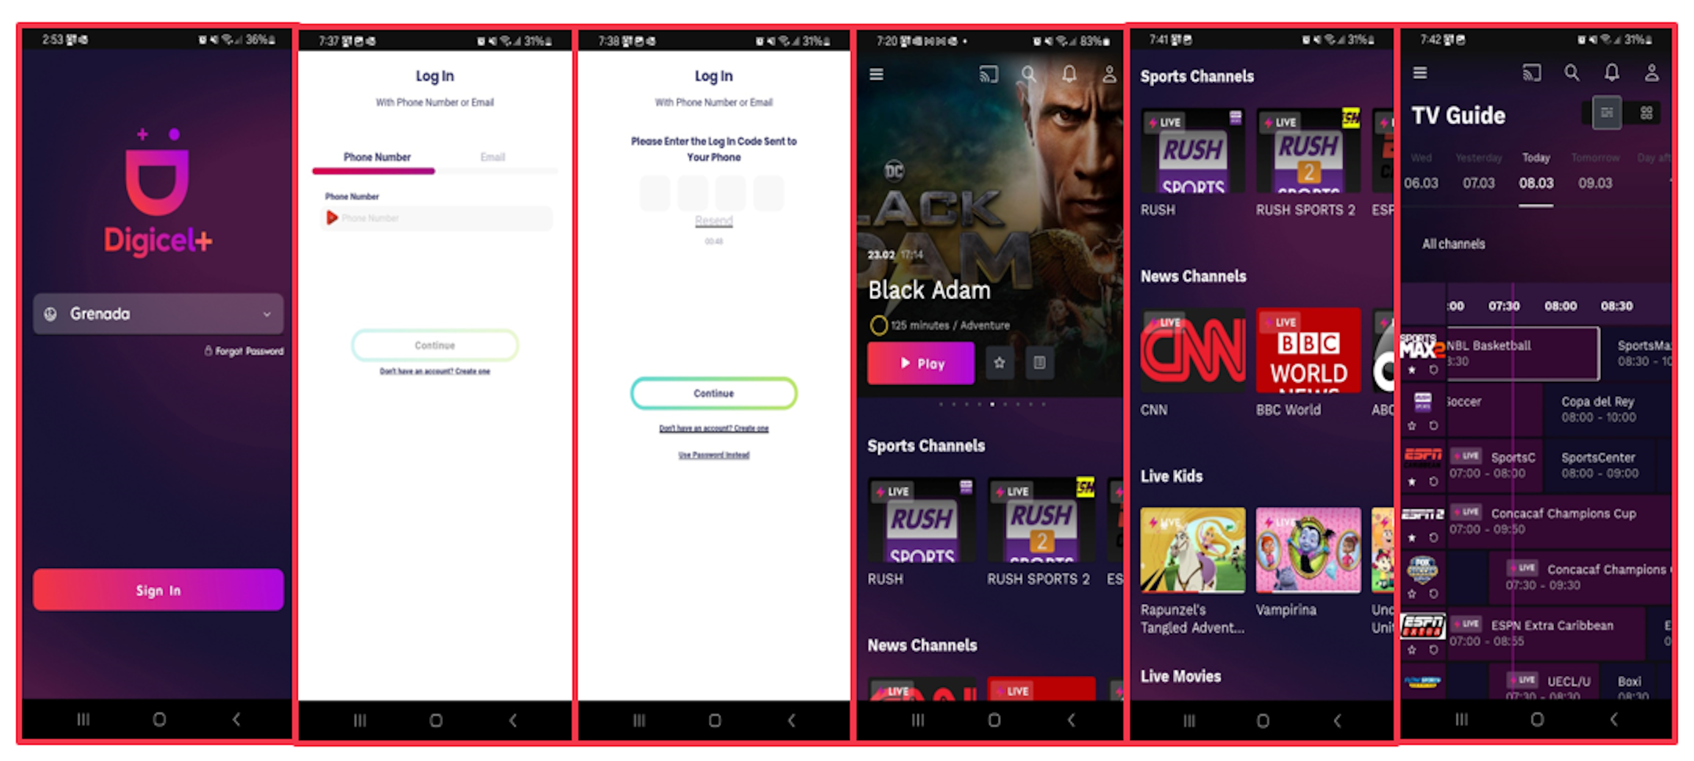The image size is (1694, 761).
Task: Tap notification bell above Black Adam banner
Action: coord(1069,74)
